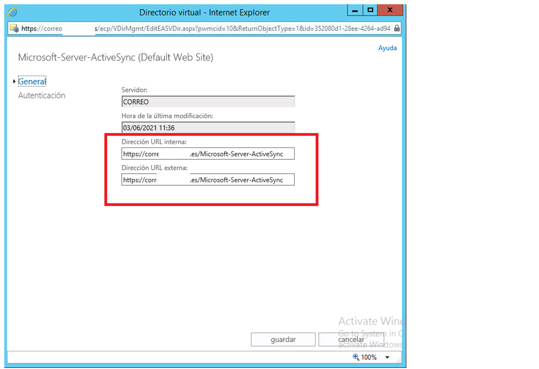Click the site mail icon in address bar
Image resolution: width=539 pixels, height=369 pixels.
[x=14, y=28]
